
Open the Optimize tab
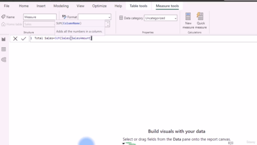pyautogui.click(x=99, y=6)
